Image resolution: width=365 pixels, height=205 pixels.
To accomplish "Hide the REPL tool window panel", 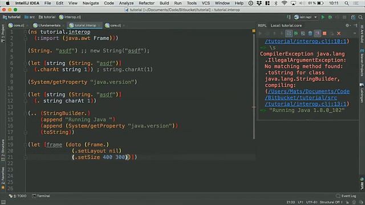I will (x=355, y=25).
